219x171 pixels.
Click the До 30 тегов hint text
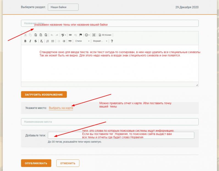pos(74,142)
